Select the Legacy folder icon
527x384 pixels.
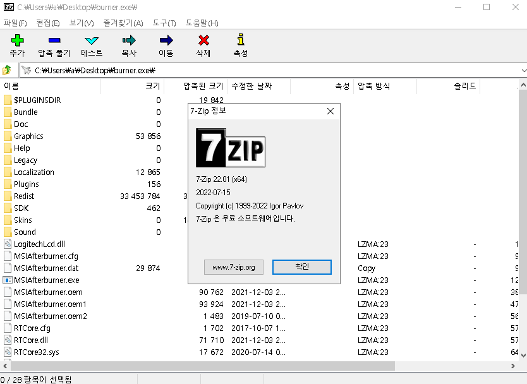(8, 160)
